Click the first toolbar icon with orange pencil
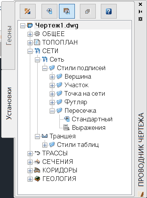Image resolution: width=147 pixels, height=198 pixels. coord(28,11)
